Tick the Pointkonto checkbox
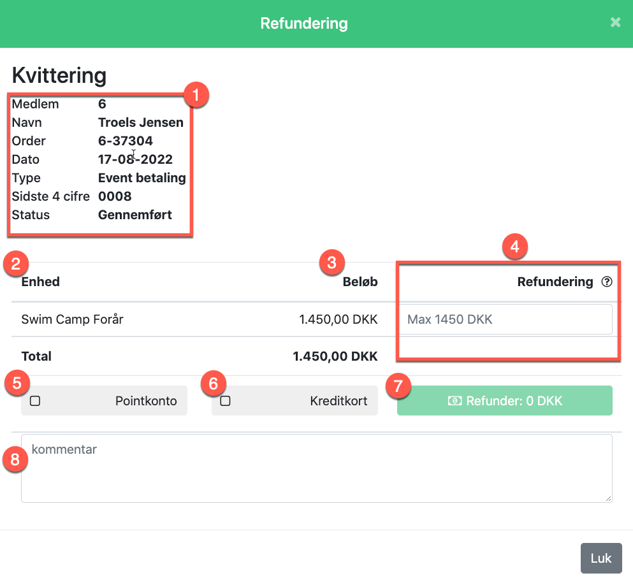Screen dimensions: 633x585 [35, 401]
